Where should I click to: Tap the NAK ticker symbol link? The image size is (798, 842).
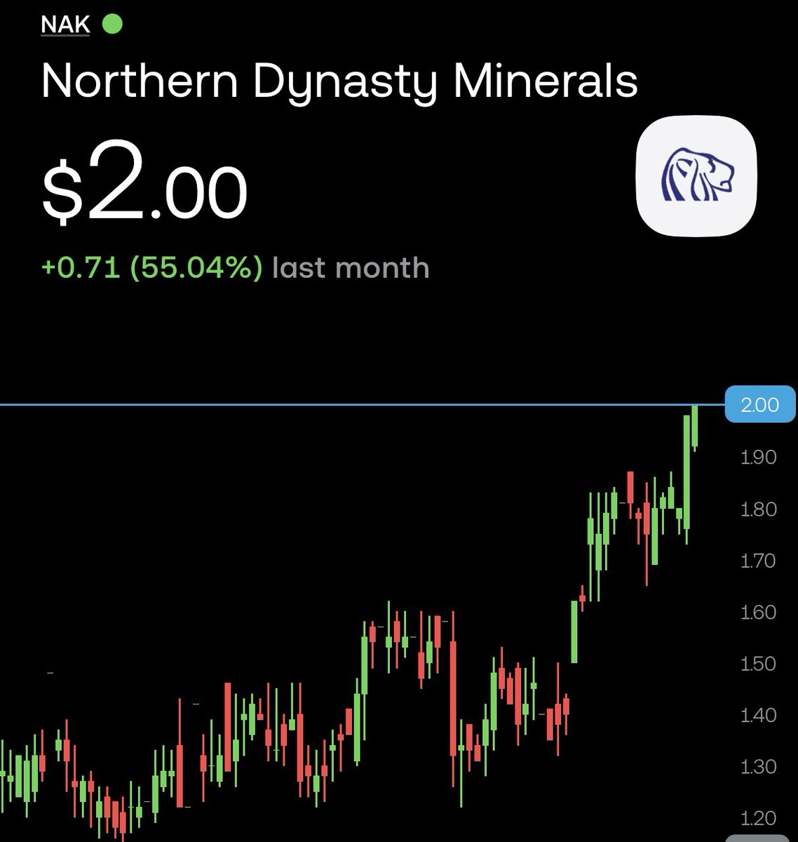[x=65, y=25]
